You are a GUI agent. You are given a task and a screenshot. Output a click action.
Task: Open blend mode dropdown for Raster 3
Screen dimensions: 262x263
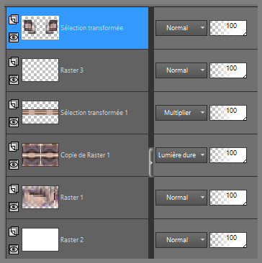(181, 70)
